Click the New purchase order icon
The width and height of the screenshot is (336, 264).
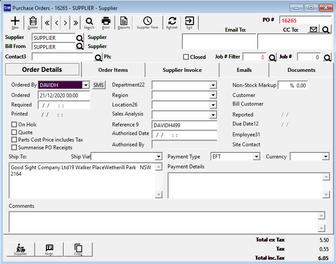(x=15, y=22)
